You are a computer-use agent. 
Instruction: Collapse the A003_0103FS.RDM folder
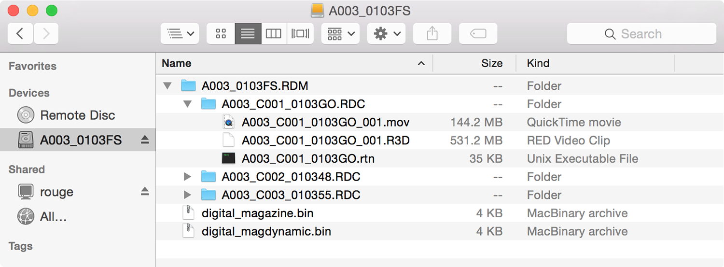coord(167,86)
